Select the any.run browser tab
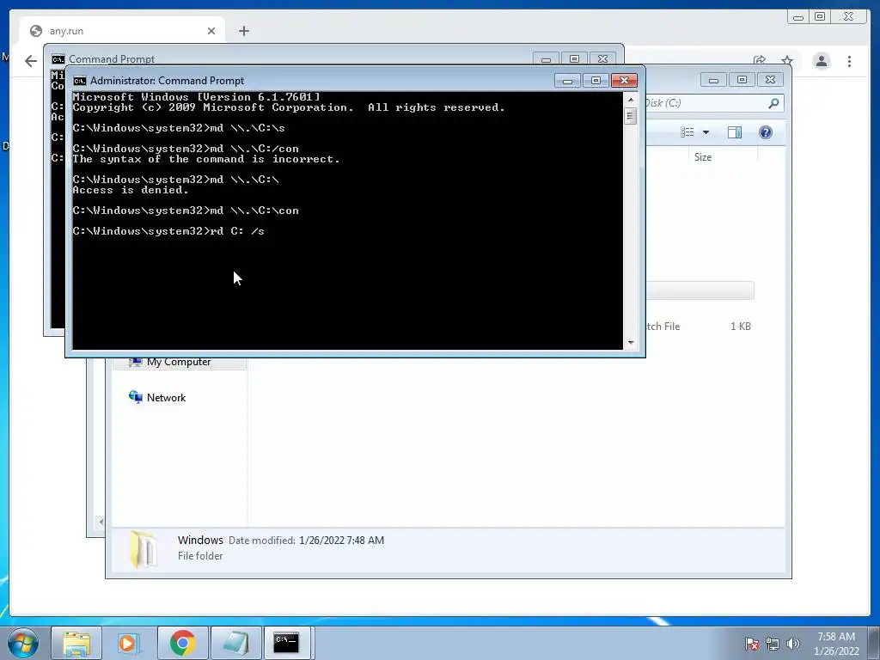This screenshot has width=880, height=660. click(x=122, y=31)
